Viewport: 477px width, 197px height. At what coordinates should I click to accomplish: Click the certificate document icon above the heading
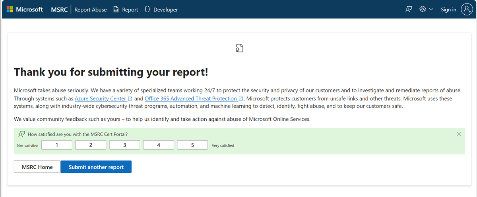238,48
